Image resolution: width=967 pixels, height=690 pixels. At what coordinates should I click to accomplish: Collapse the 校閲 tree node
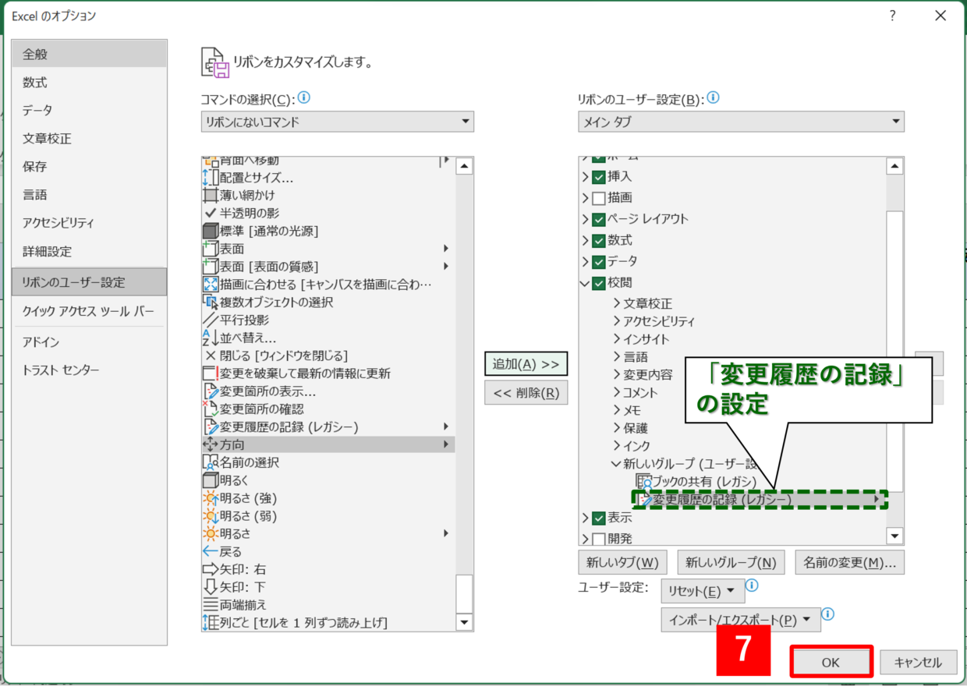(586, 283)
